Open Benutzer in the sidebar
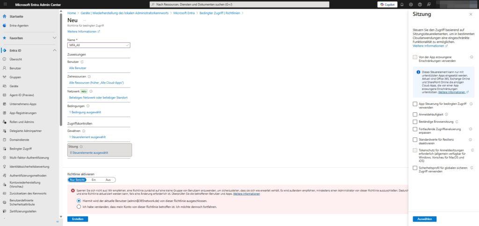The image size is (479, 226). tap(15, 68)
